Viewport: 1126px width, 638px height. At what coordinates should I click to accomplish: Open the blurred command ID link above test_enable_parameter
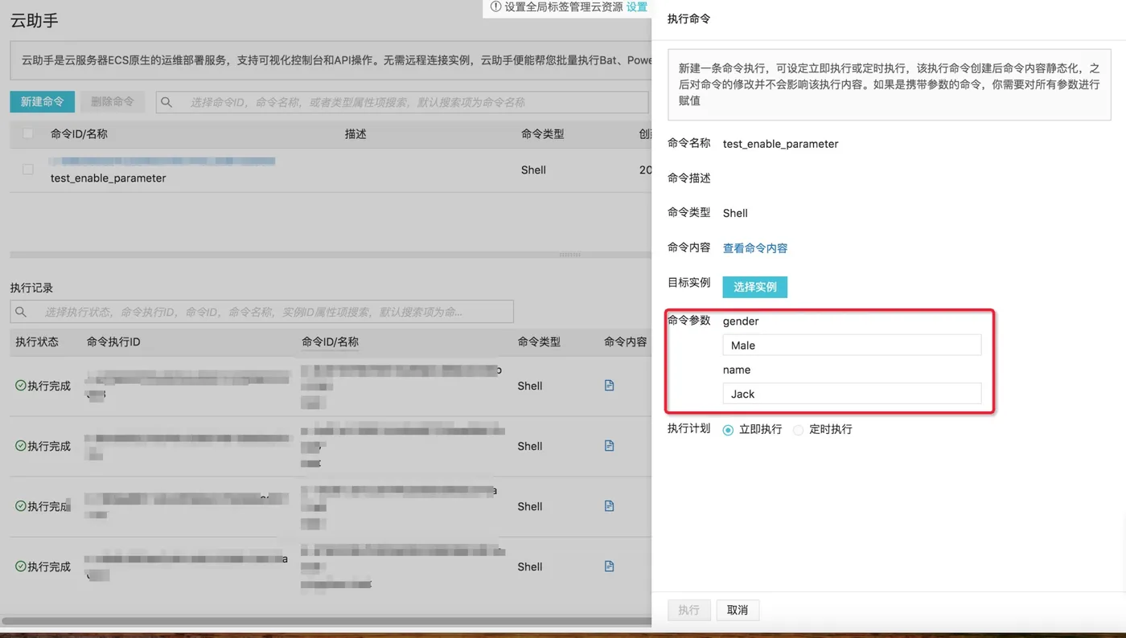point(162,162)
